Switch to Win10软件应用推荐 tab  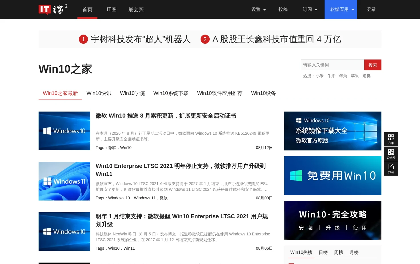[x=220, y=93]
